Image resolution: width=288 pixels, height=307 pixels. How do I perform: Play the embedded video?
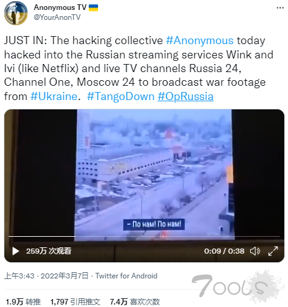point(16,251)
